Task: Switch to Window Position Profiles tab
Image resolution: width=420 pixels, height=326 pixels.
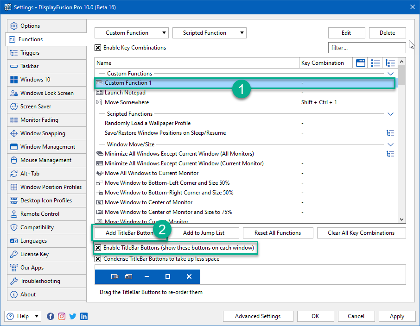Action: pos(47,187)
